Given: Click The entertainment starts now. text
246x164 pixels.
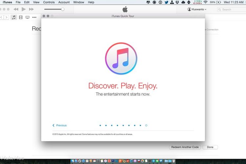Looking at the screenshot, I should point(123,94).
